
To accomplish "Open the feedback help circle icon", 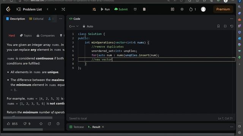I will pos(58,124).
